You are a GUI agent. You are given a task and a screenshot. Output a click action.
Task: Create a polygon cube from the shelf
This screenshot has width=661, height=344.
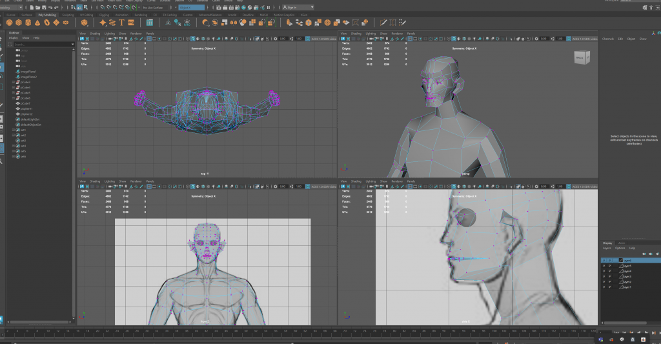[19, 23]
